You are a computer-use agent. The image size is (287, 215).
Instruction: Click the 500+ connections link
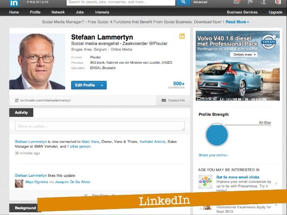pyautogui.click(x=176, y=85)
